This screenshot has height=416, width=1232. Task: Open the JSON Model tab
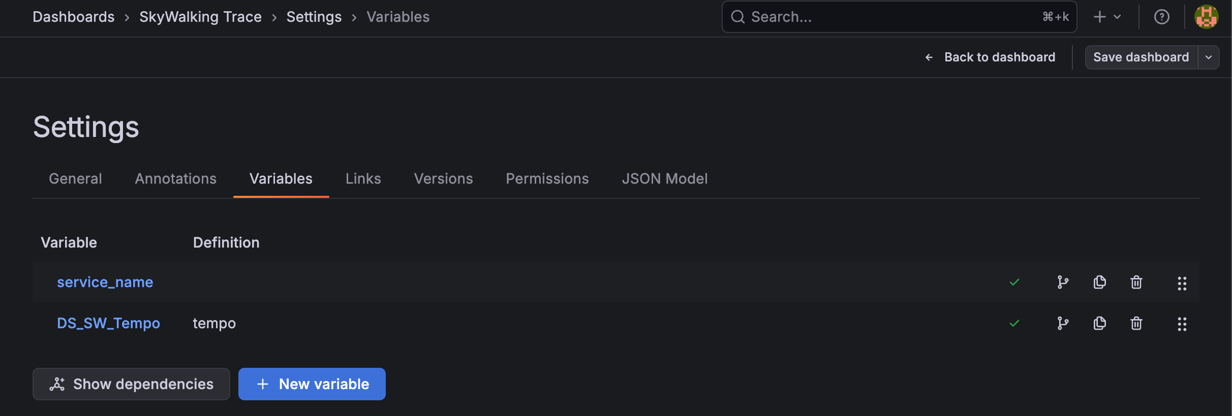pyautogui.click(x=664, y=179)
